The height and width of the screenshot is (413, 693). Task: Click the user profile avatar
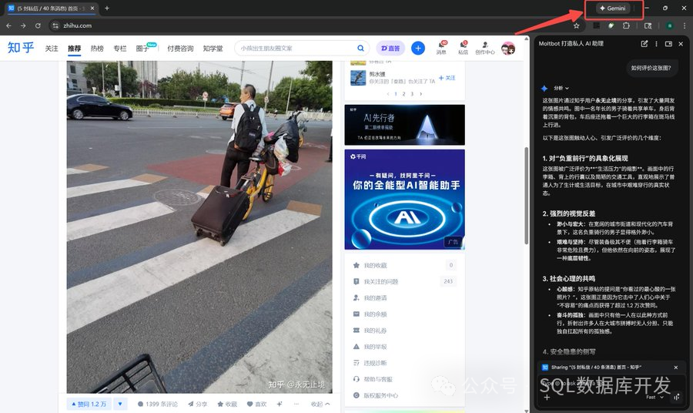(508, 48)
